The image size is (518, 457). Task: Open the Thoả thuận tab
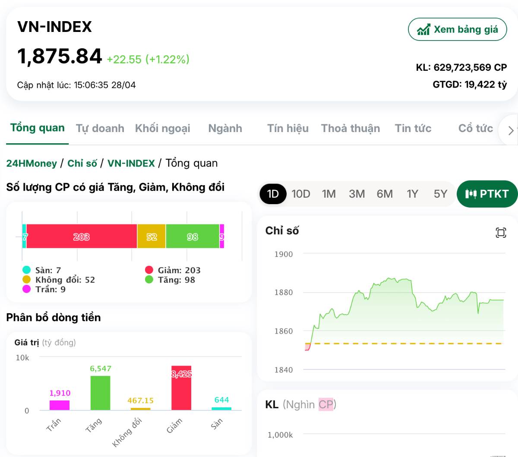pyautogui.click(x=351, y=129)
